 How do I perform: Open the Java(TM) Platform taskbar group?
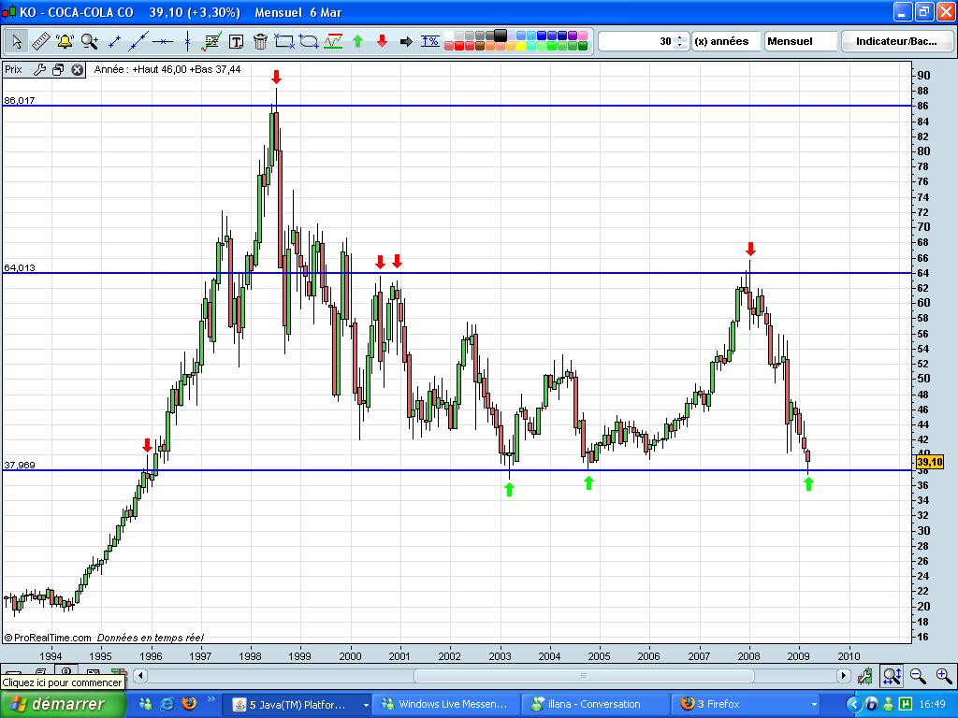coord(298,705)
